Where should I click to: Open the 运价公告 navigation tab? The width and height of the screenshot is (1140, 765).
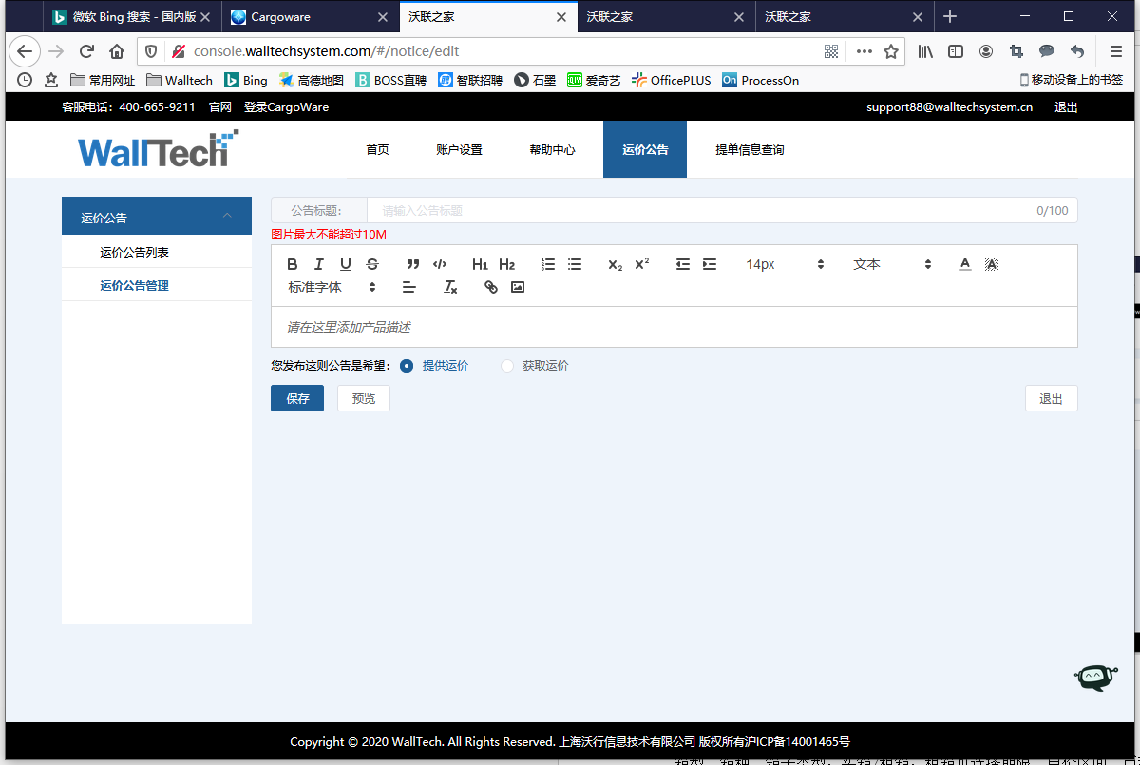click(x=645, y=149)
